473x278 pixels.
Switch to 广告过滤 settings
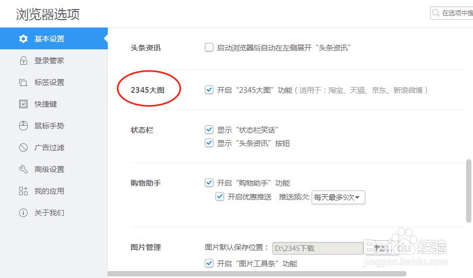(x=54, y=147)
